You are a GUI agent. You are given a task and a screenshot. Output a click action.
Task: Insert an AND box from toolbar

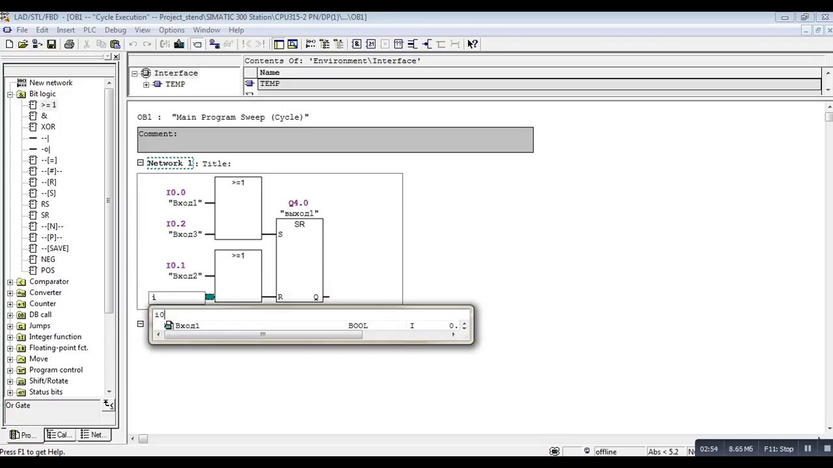pyautogui.click(x=357, y=44)
